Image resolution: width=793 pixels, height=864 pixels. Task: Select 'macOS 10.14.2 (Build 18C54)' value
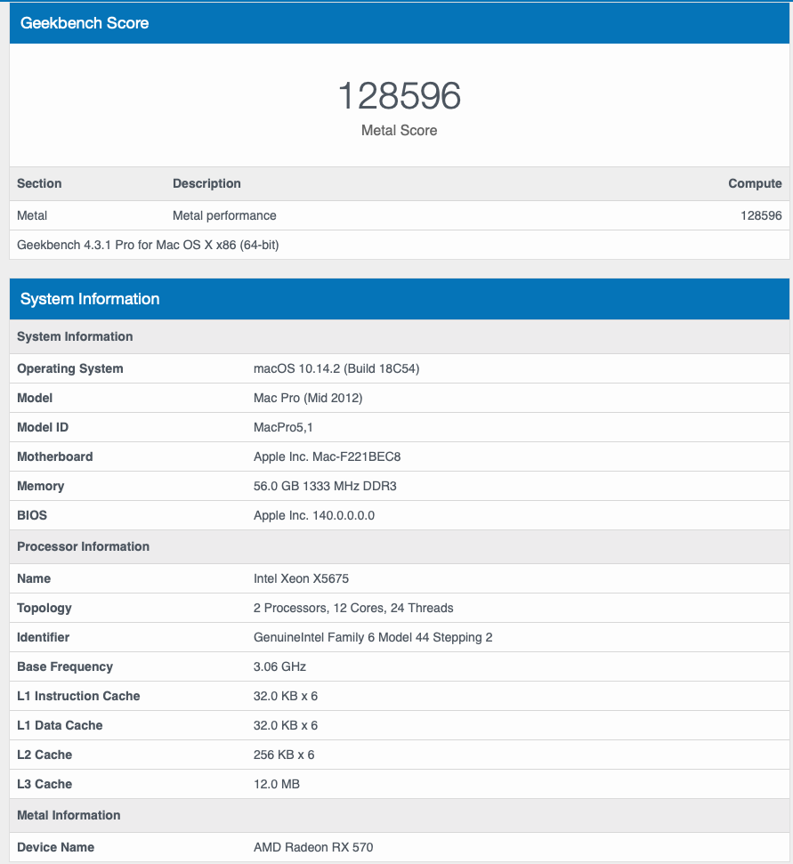click(x=336, y=368)
